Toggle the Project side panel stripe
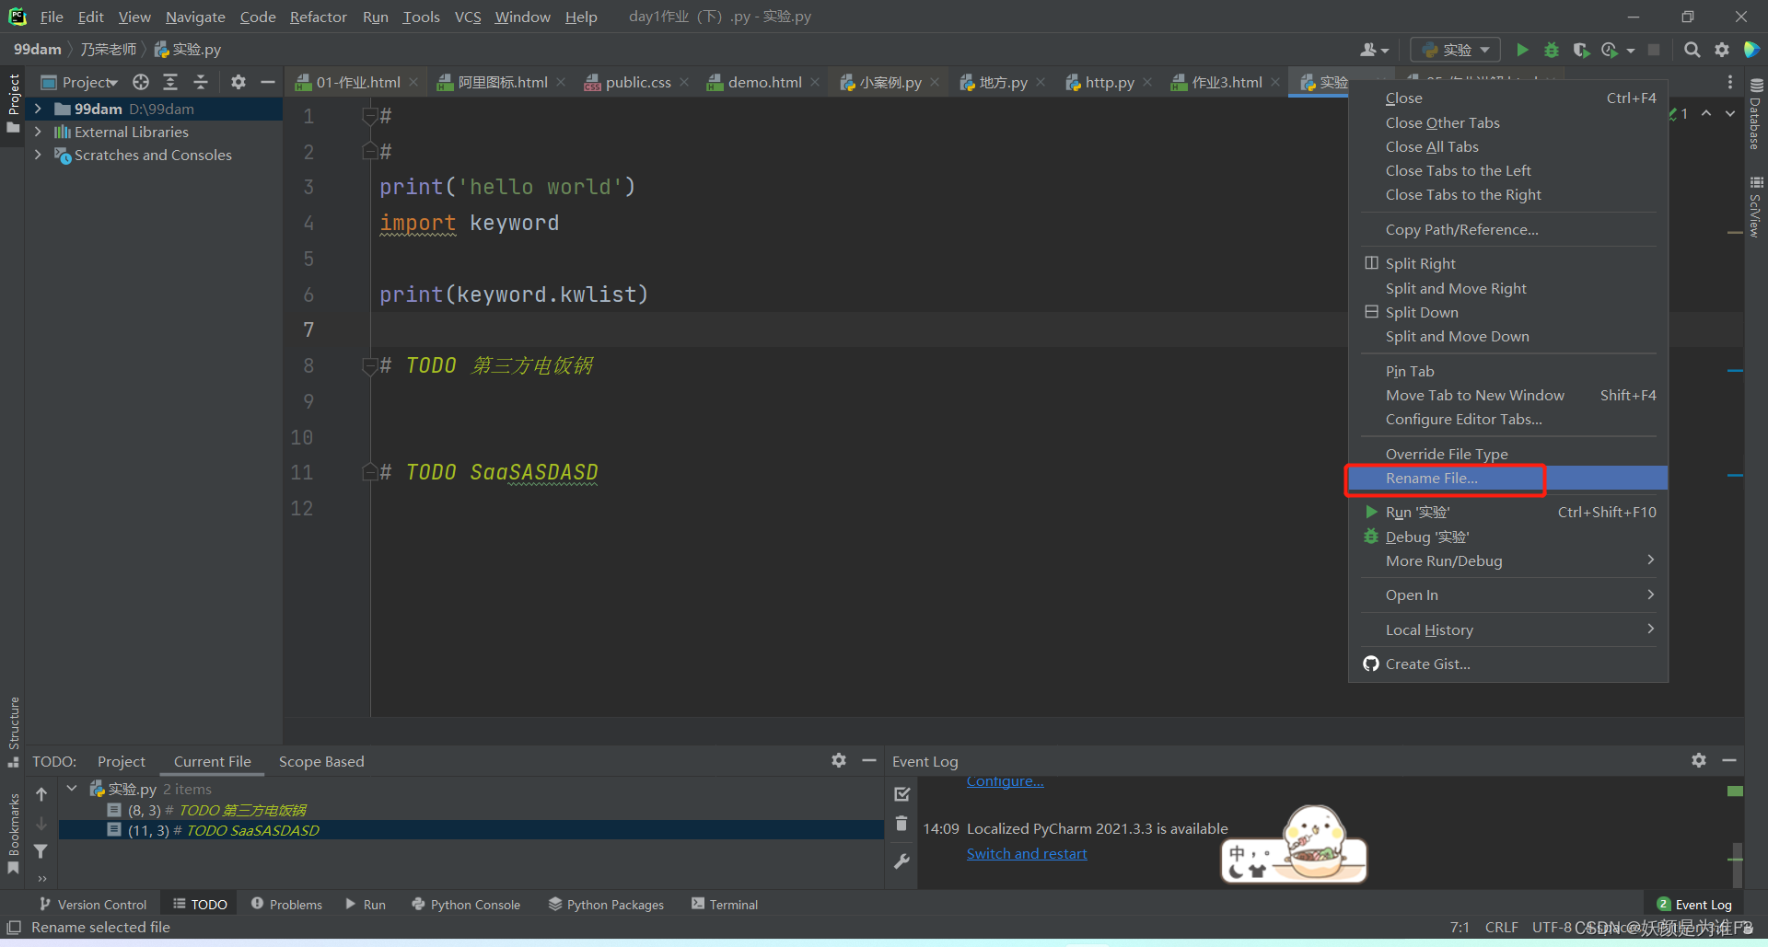Screen dimensions: 1768x947 tap(14, 103)
